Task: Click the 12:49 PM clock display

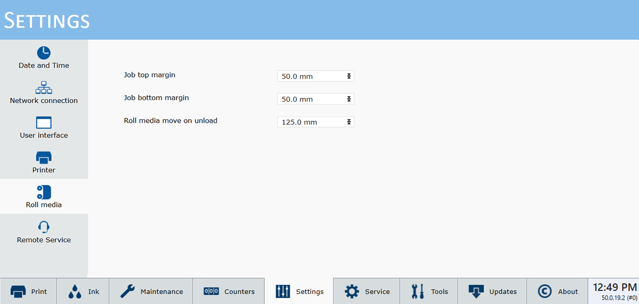Action: pyautogui.click(x=614, y=288)
